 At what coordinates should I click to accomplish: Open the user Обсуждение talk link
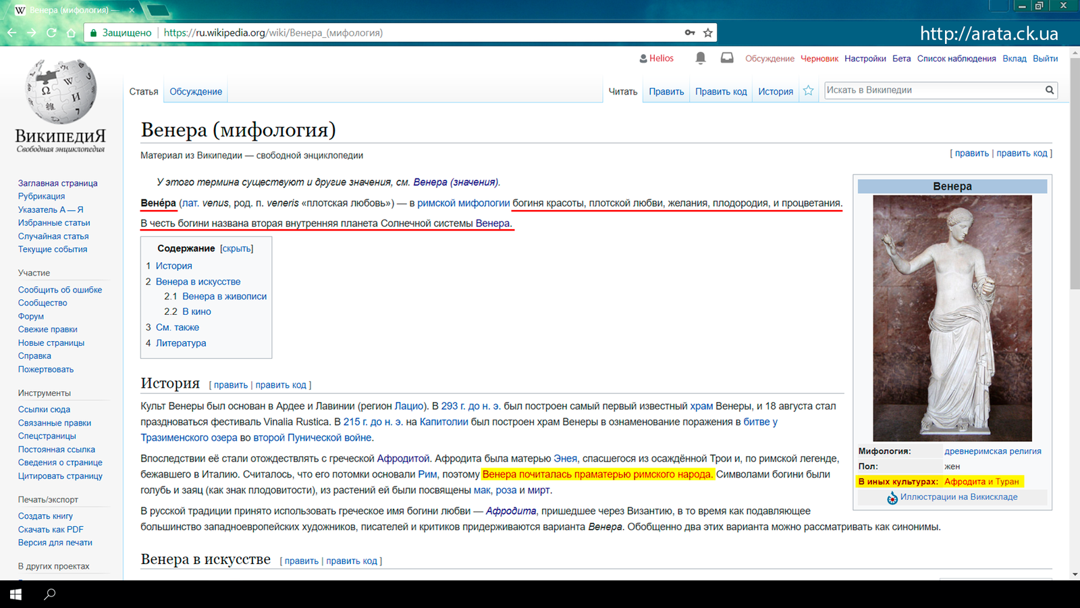[769, 59]
